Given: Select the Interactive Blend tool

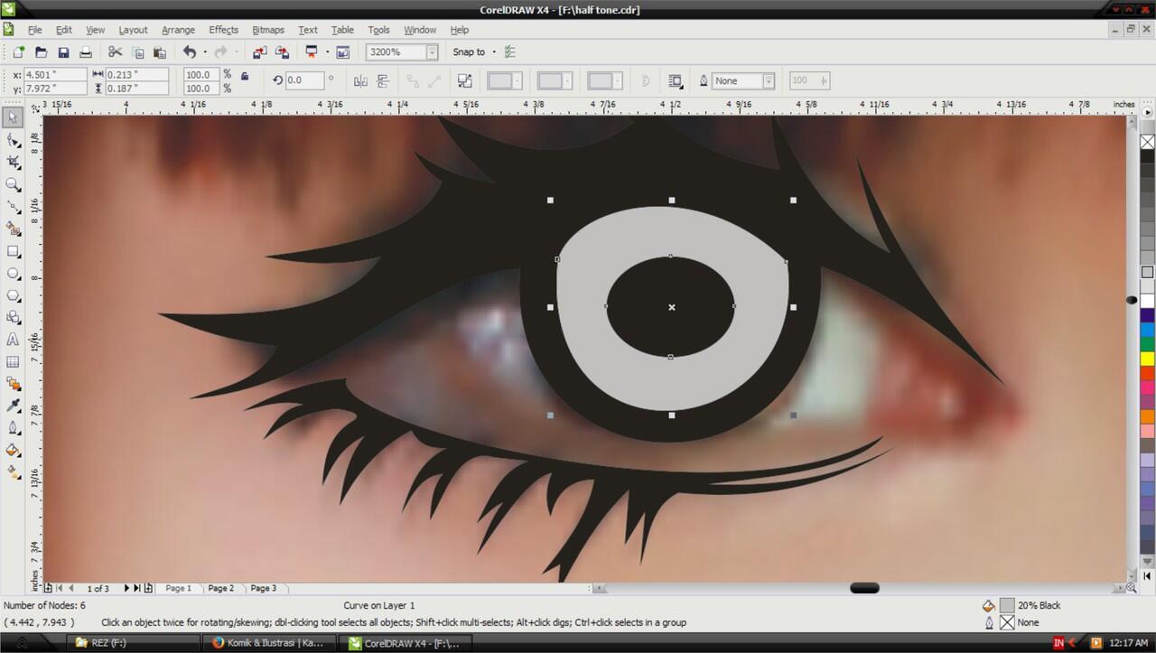Looking at the screenshot, I should point(13,384).
